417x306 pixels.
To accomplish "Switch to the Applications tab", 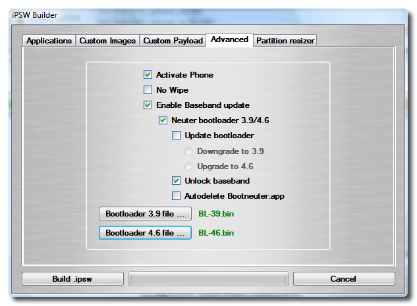I will tap(49, 41).
